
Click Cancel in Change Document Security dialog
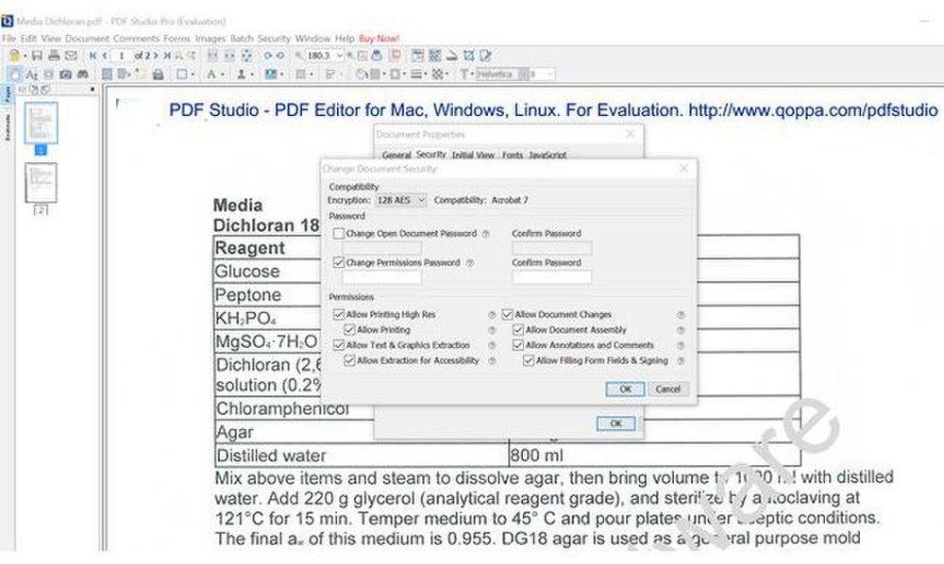(x=667, y=389)
